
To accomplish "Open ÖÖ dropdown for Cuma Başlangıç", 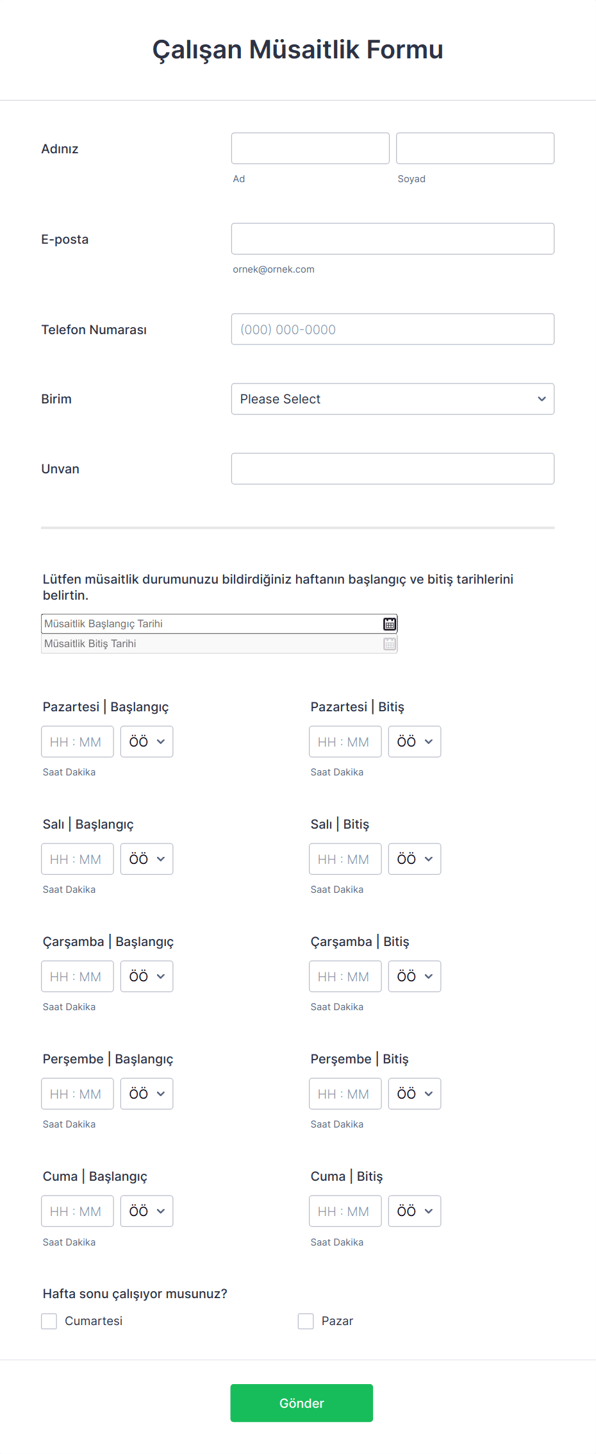I will pyautogui.click(x=147, y=1211).
